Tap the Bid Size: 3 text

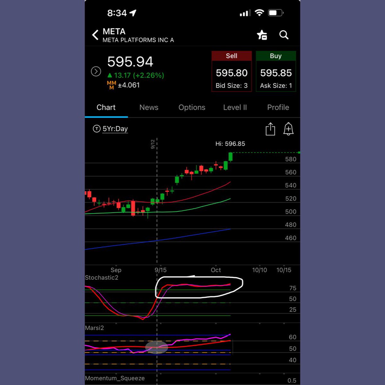(232, 86)
